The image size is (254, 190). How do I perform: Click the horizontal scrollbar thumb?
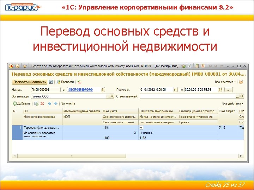tap(72, 156)
